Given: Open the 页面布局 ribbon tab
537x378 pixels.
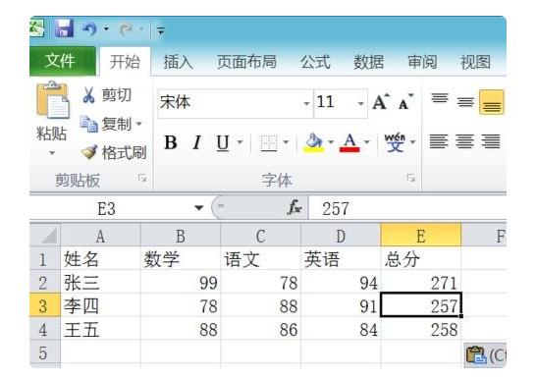Looking at the screenshot, I should click(247, 62).
